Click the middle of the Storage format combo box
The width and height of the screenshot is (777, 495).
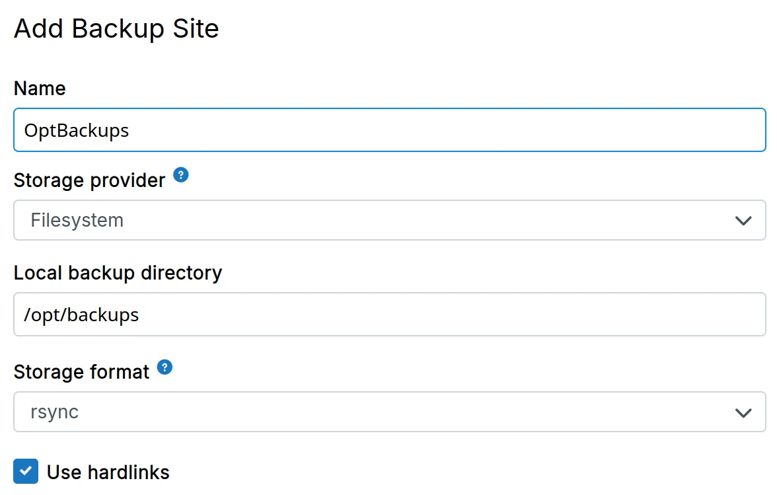click(x=390, y=412)
